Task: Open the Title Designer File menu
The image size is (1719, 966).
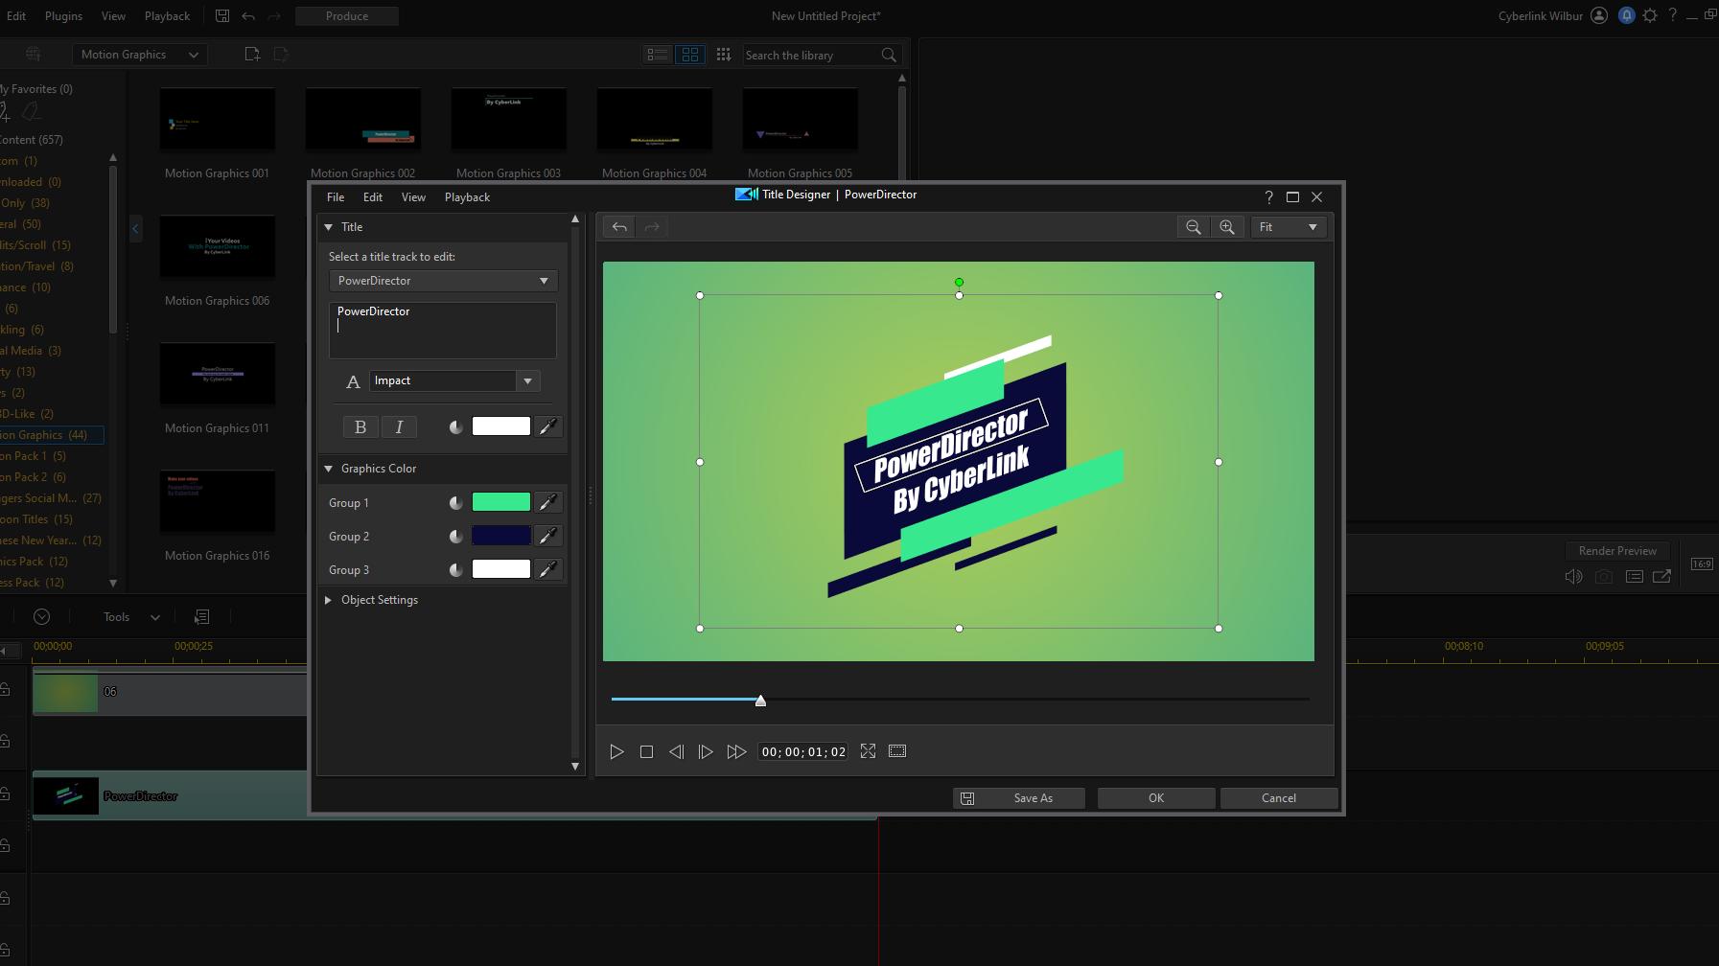Action: 336,197
